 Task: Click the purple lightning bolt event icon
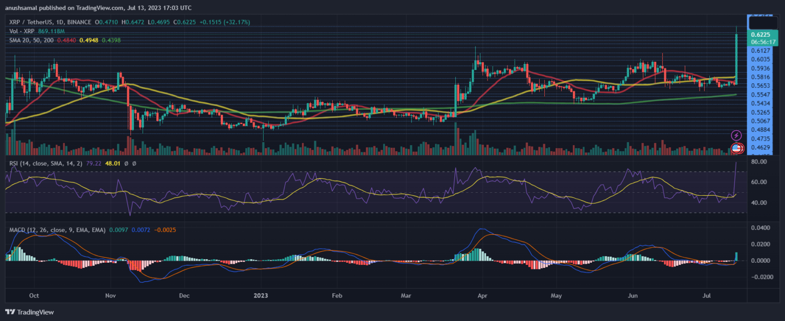pos(736,135)
